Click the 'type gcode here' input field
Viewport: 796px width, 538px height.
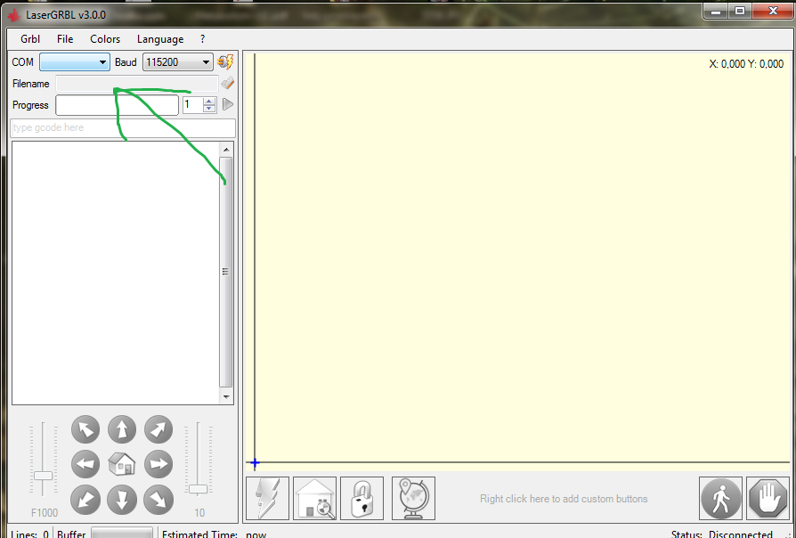[123, 127]
